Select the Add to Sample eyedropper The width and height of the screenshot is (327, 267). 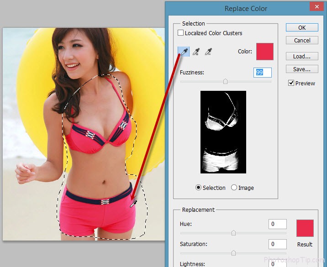click(196, 52)
